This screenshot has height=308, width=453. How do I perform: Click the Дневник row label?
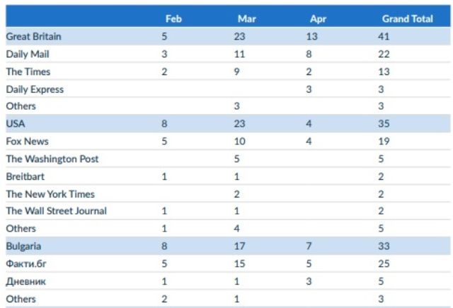click(28, 281)
